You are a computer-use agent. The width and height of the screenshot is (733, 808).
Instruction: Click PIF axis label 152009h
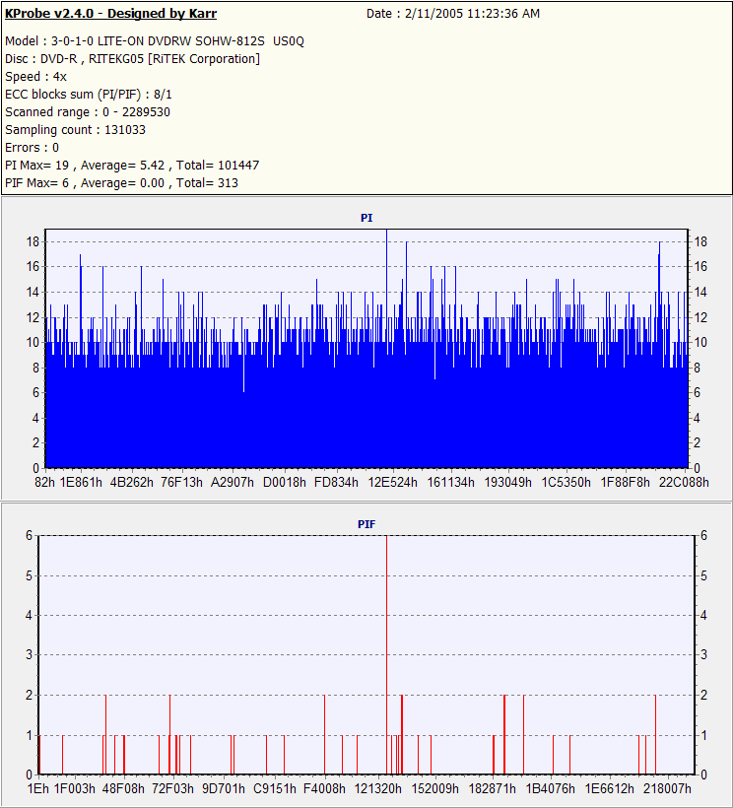[435, 789]
